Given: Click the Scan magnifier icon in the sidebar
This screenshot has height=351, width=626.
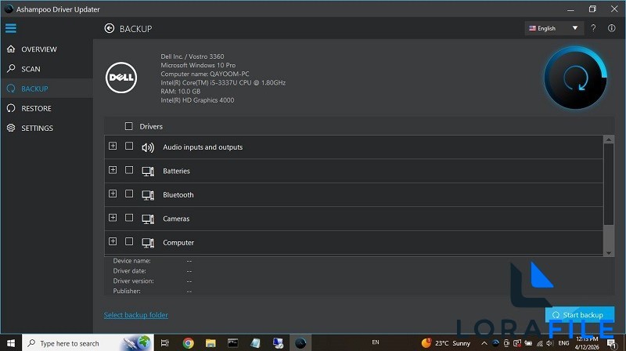Looking at the screenshot, I should [x=11, y=68].
